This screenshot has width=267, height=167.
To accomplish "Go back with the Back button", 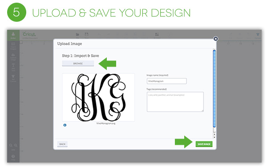I will click(x=62, y=144).
